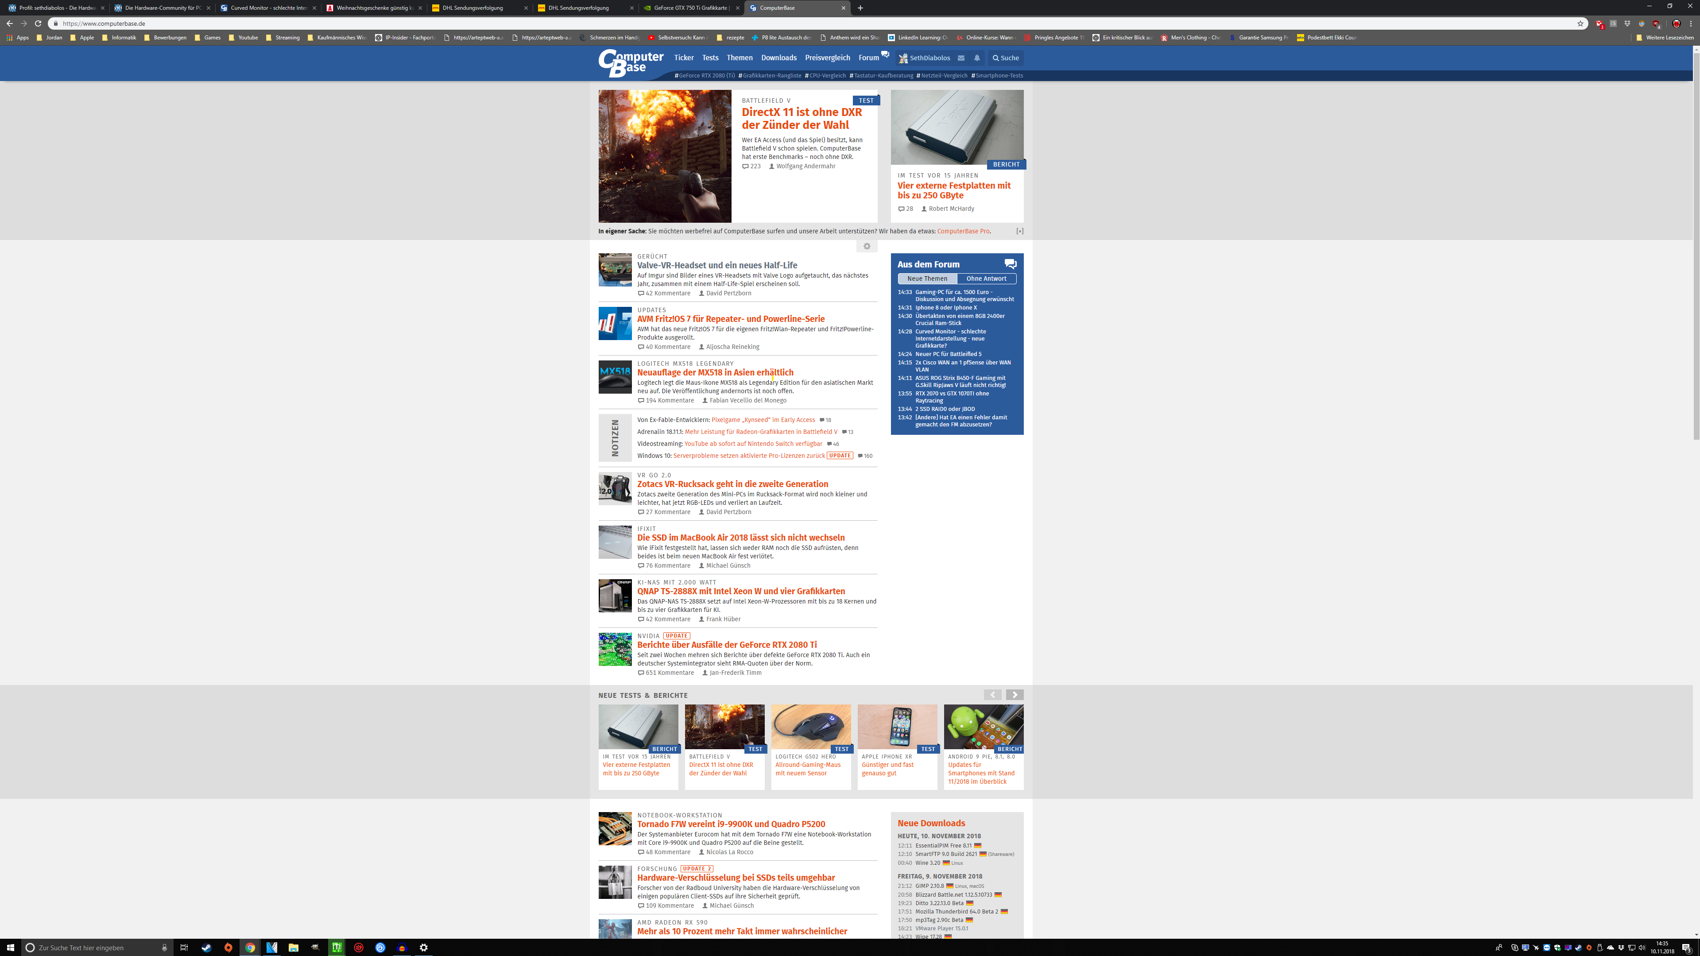1700x956 pixels.
Task: Click the ComputerBase logo
Action: click(x=630, y=63)
